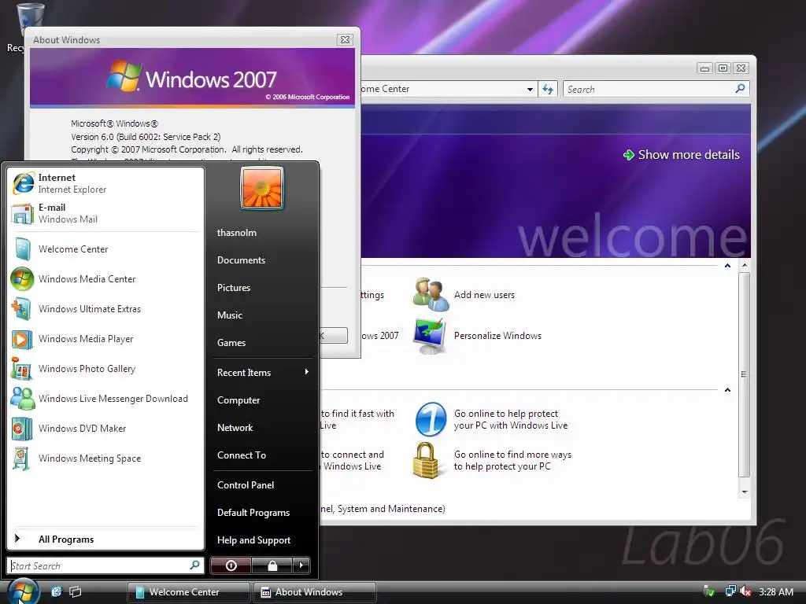
Task: Close the About Windows dialog
Action: [x=345, y=39]
